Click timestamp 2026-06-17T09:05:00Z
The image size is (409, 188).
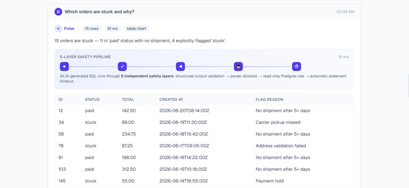point(184,146)
